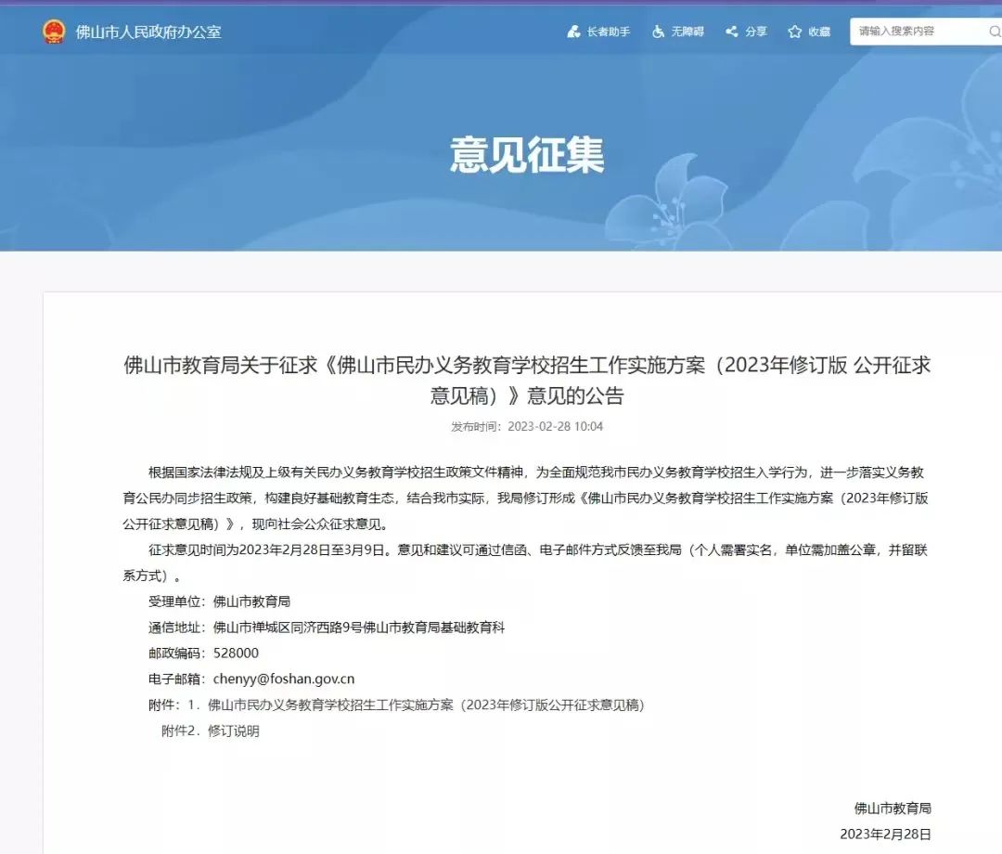The width and height of the screenshot is (1002, 854).
Task: Click the 无障碍 wheelchair accessibility icon
Action: tap(658, 32)
